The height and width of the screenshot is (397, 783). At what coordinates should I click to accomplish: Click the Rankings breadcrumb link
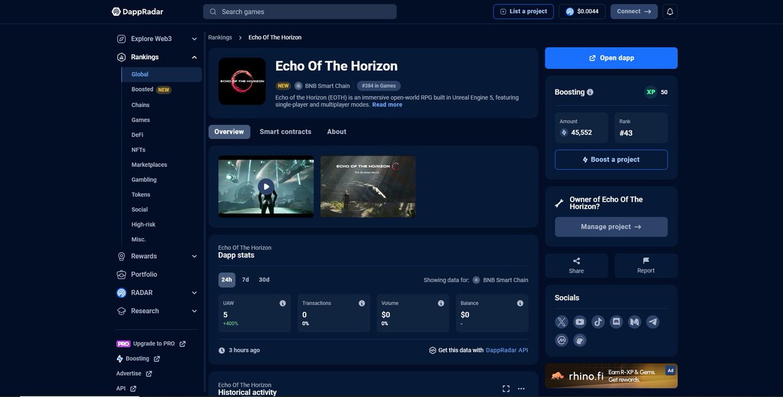(x=220, y=37)
